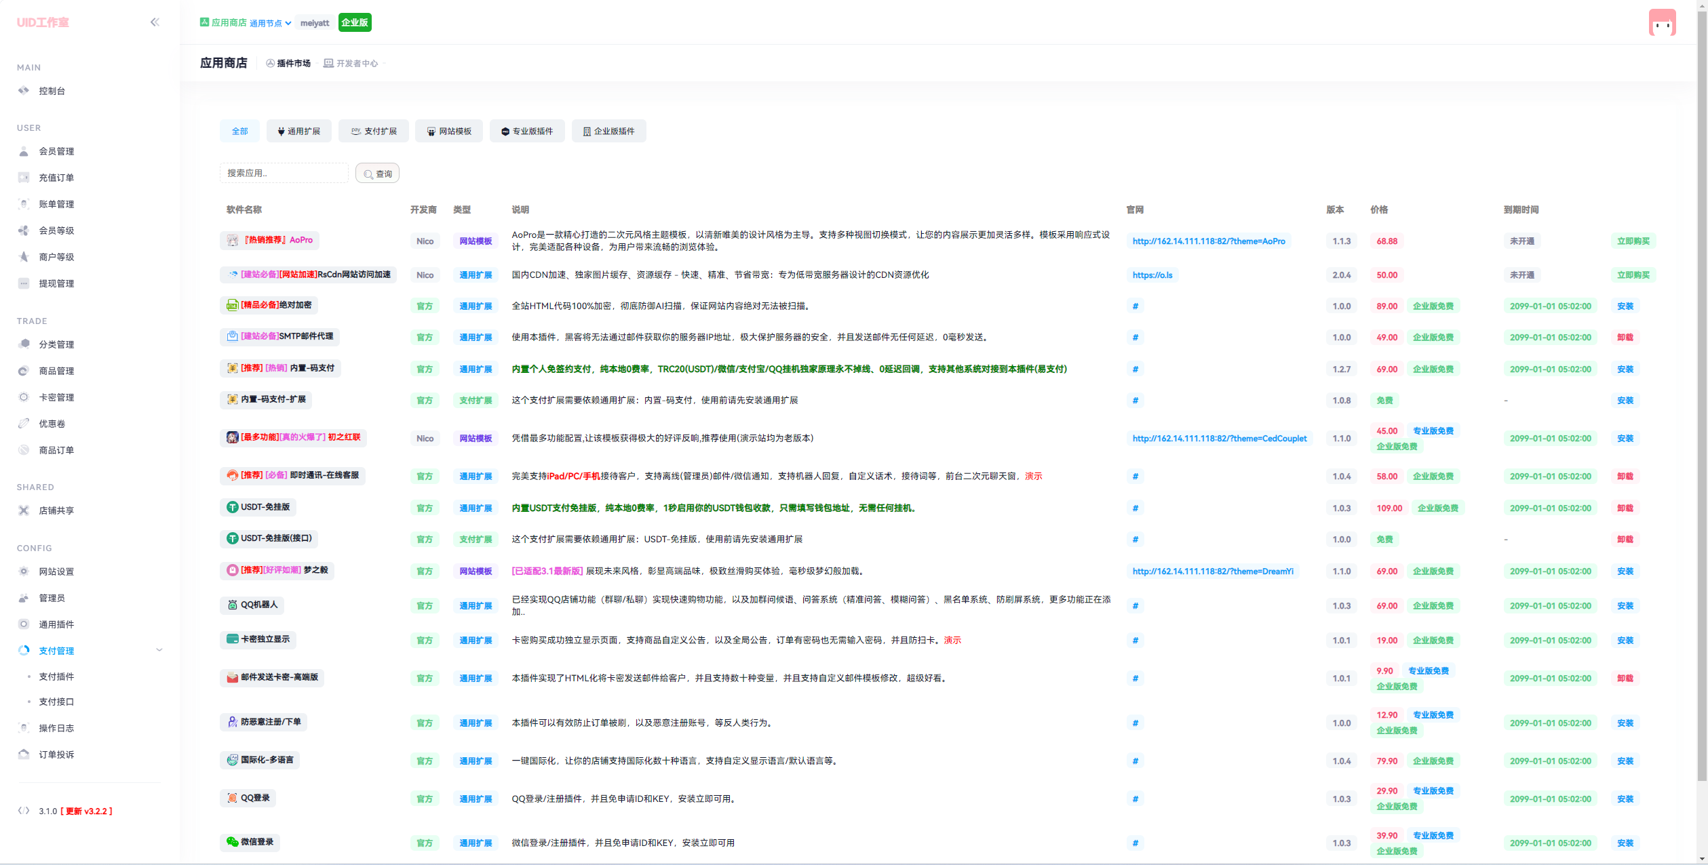Focus the 搜索应用 search field
This screenshot has height=865, width=1708.
(284, 173)
